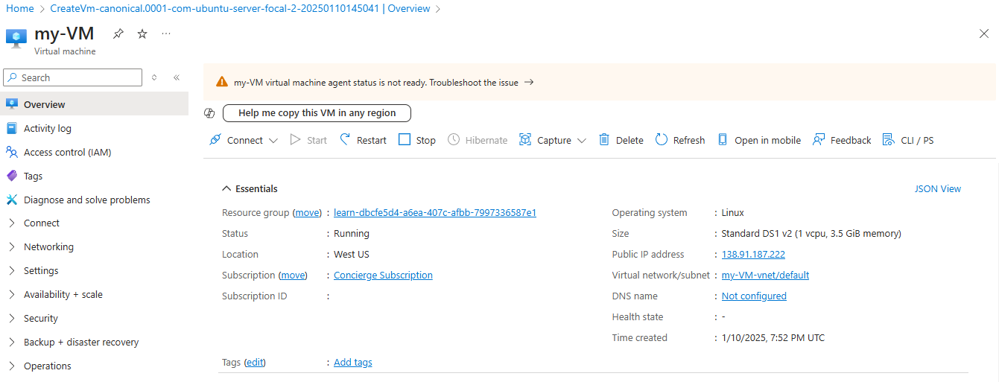Click DNS name Not configured link
The image size is (999, 382).
point(754,296)
